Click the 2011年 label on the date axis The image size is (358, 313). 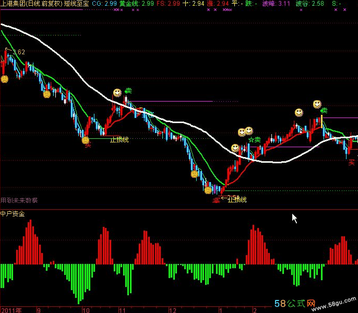11,309
